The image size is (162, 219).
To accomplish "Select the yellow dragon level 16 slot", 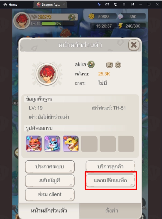I will (x=71, y=144).
